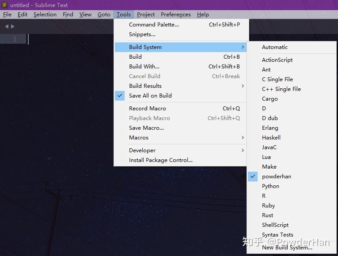Viewport: 338px width, 256px height.
Task: Open the Find menu
Action: (68, 15)
